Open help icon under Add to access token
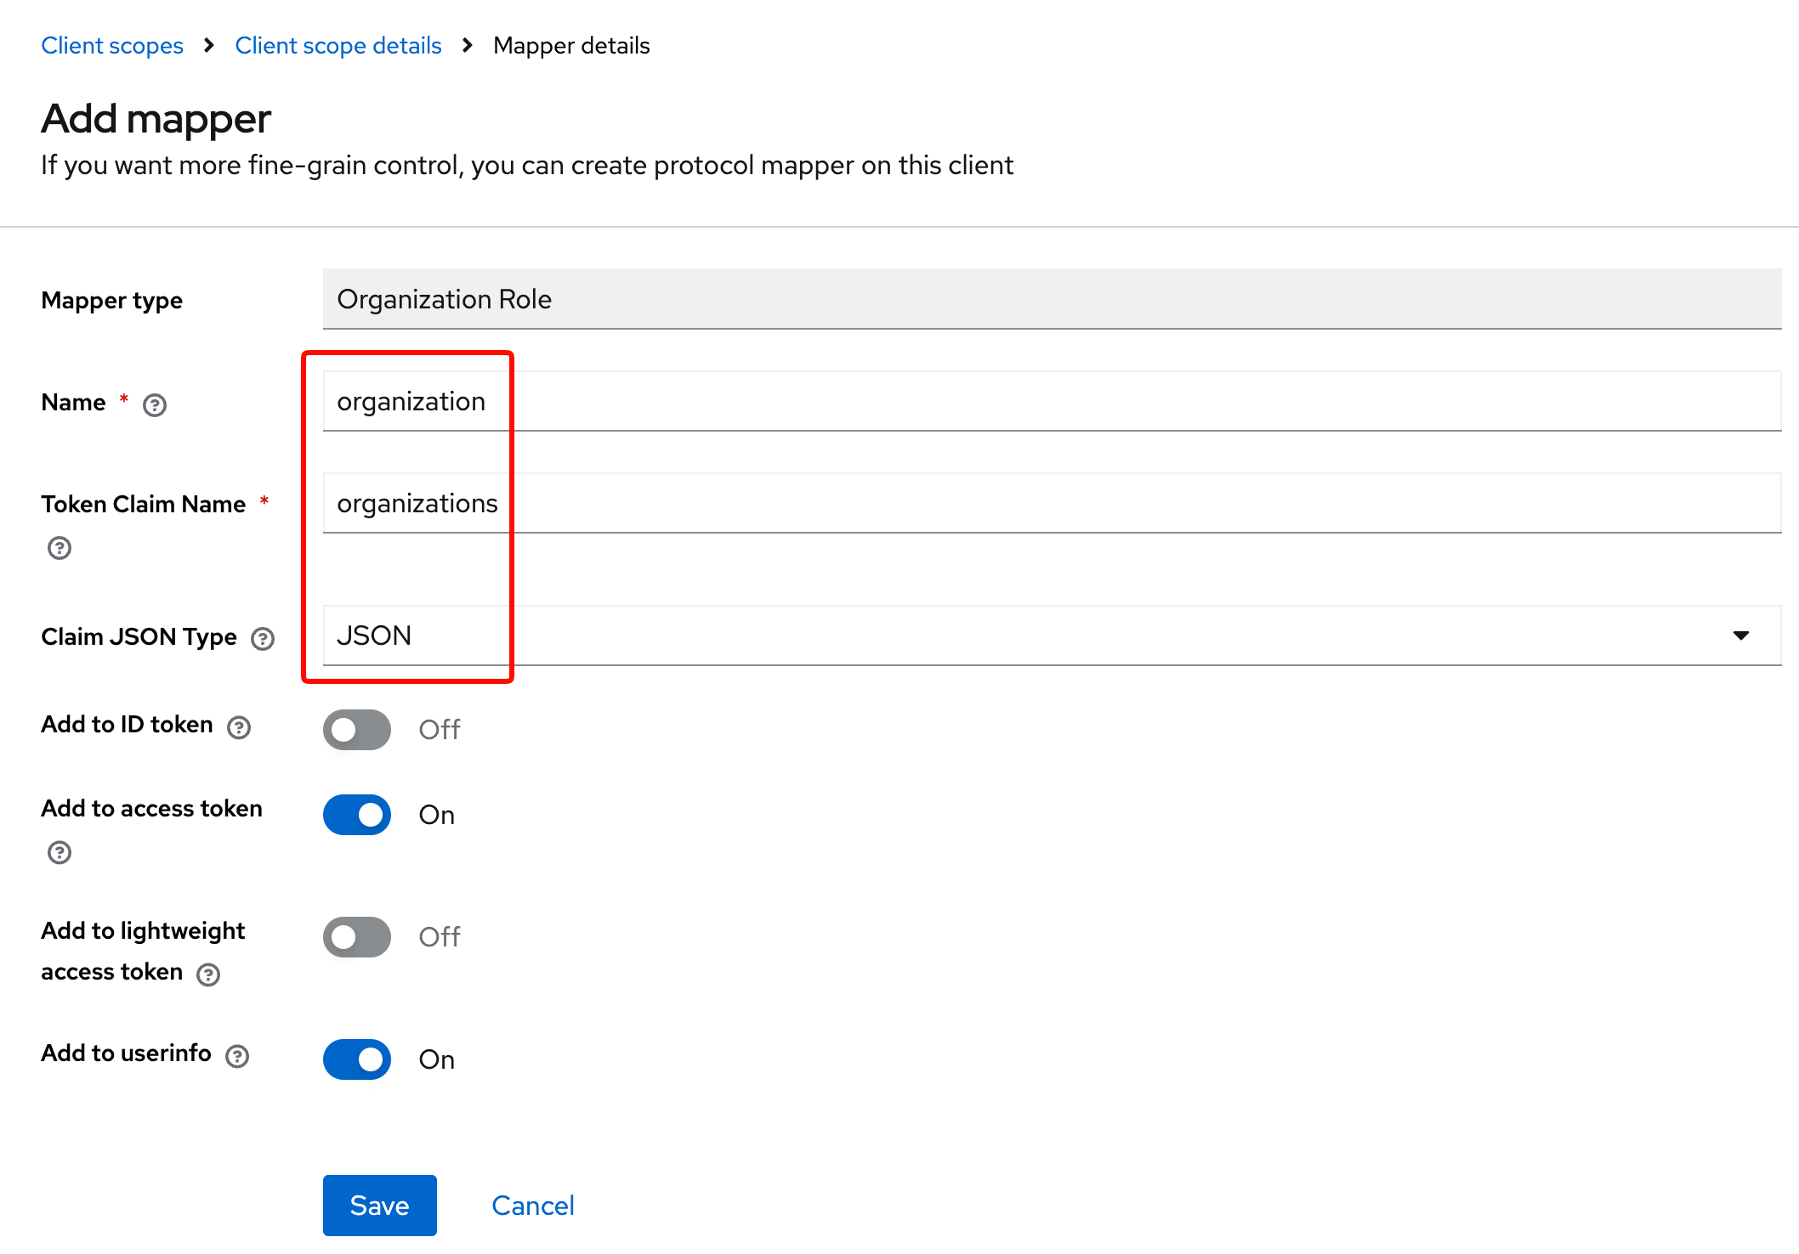1799x1254 pixels. pos(60,852)
